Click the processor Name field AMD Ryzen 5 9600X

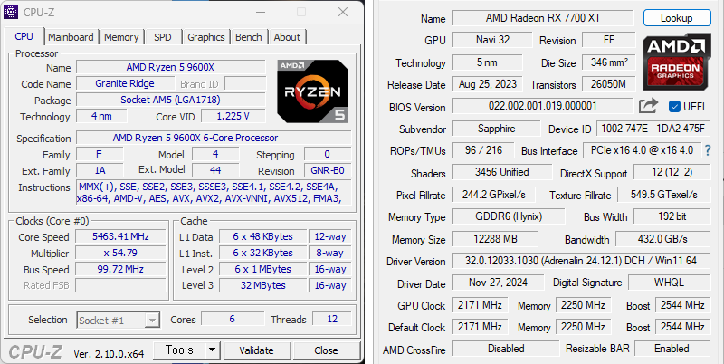click(170, 67)
